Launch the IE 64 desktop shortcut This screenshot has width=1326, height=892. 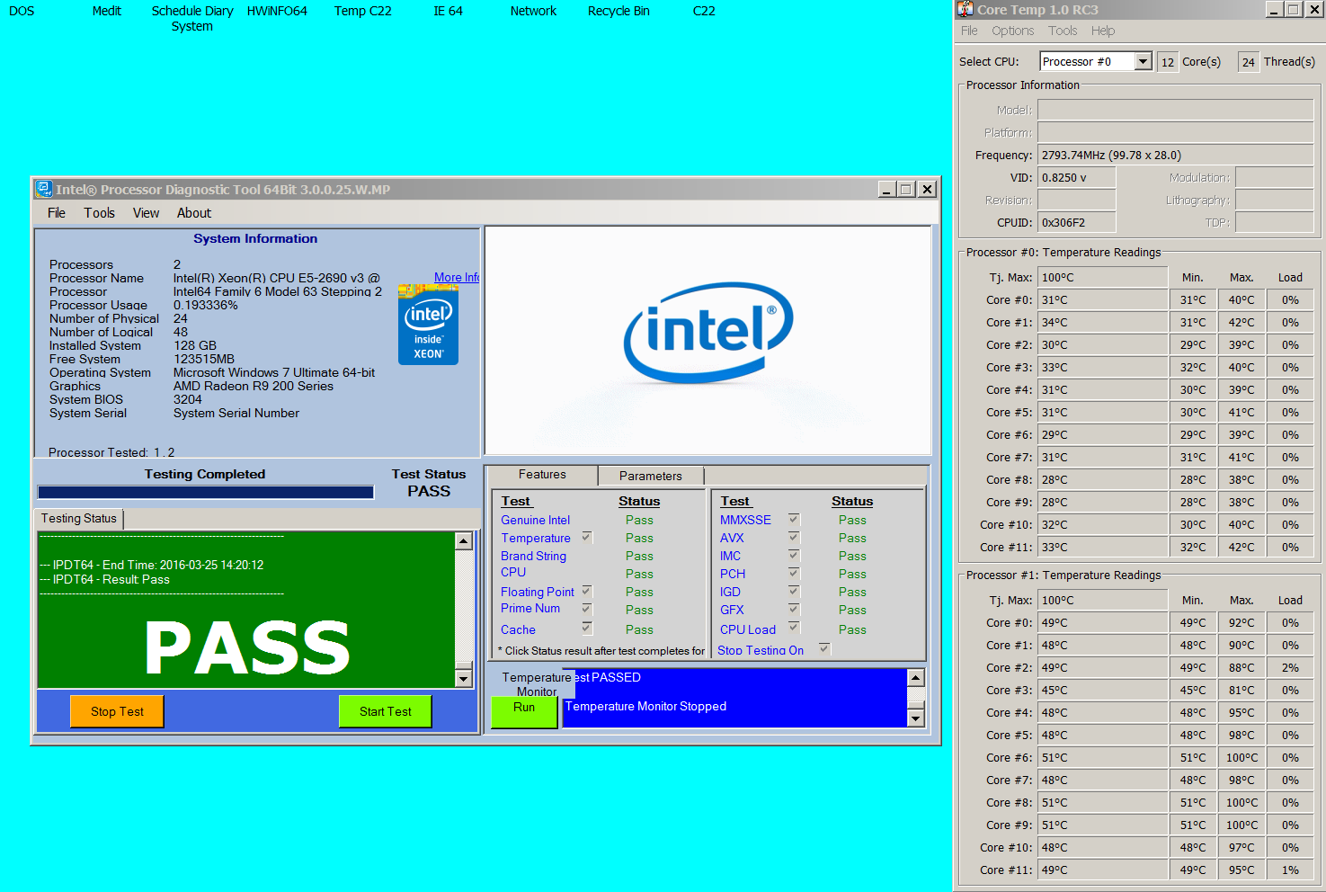pos(448,11)
